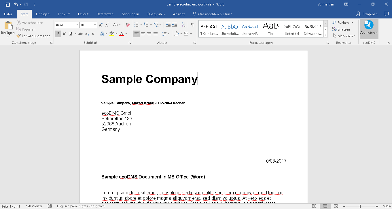Undo the last action
This screenshot has height=209, width=392.
16,4
